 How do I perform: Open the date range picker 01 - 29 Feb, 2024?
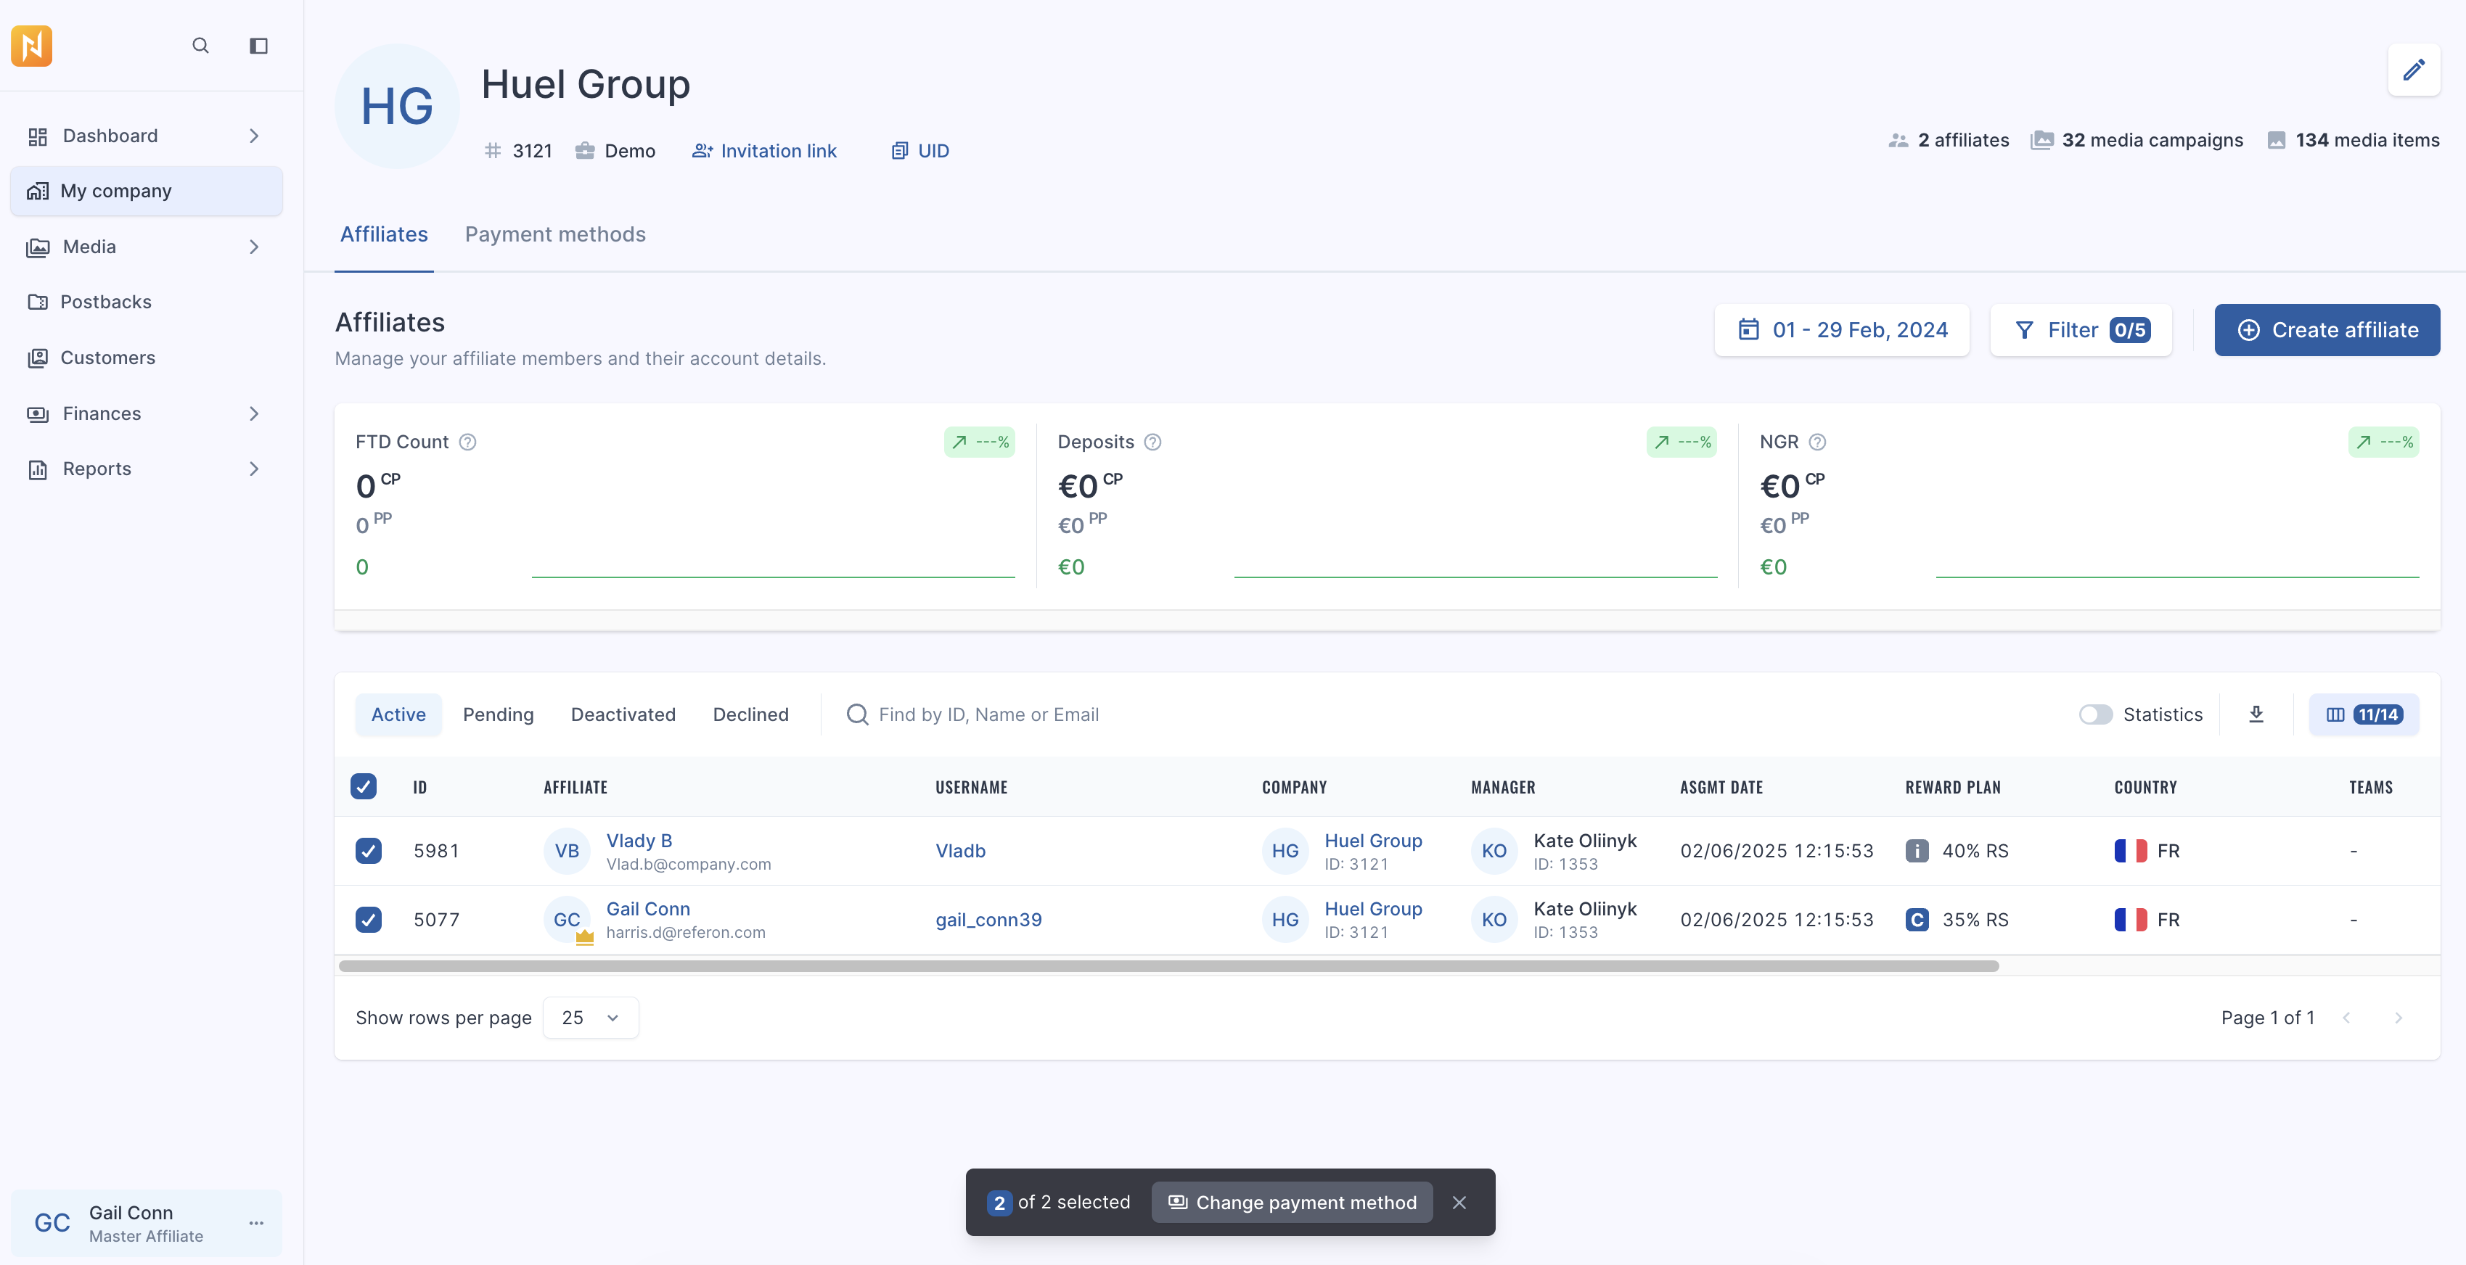click(x=1842, y=330)
